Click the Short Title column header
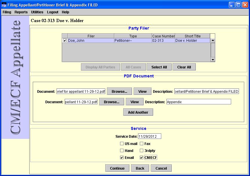The image size is (250, 176). pos(193,36)
